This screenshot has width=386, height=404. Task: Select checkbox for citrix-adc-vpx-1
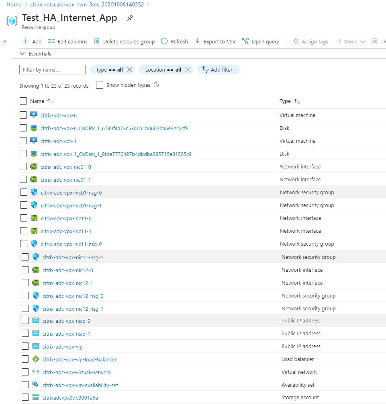coord(23,141)
